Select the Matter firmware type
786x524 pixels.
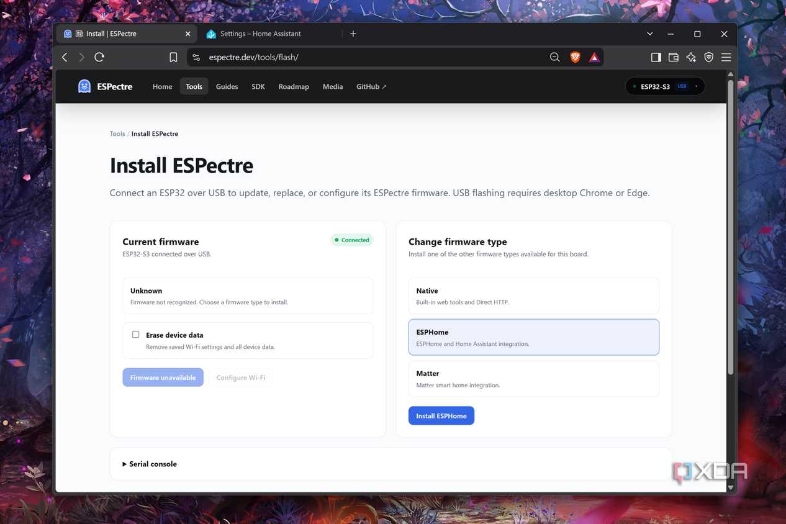[534, 379]
